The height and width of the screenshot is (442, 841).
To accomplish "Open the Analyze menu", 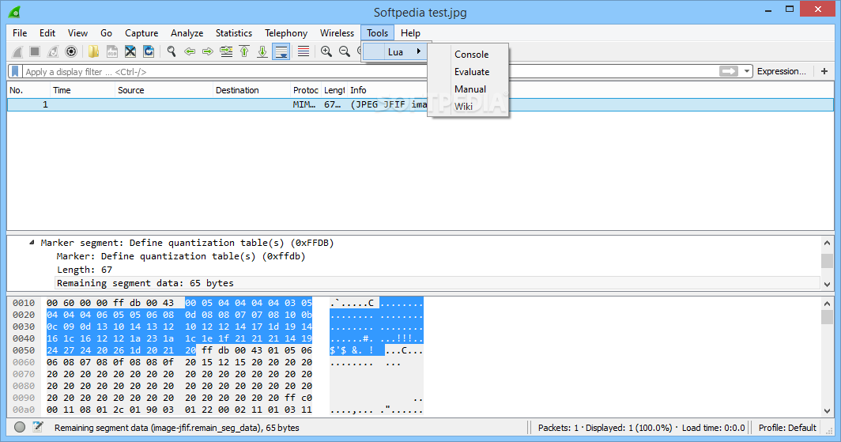I will pos(187,33).
